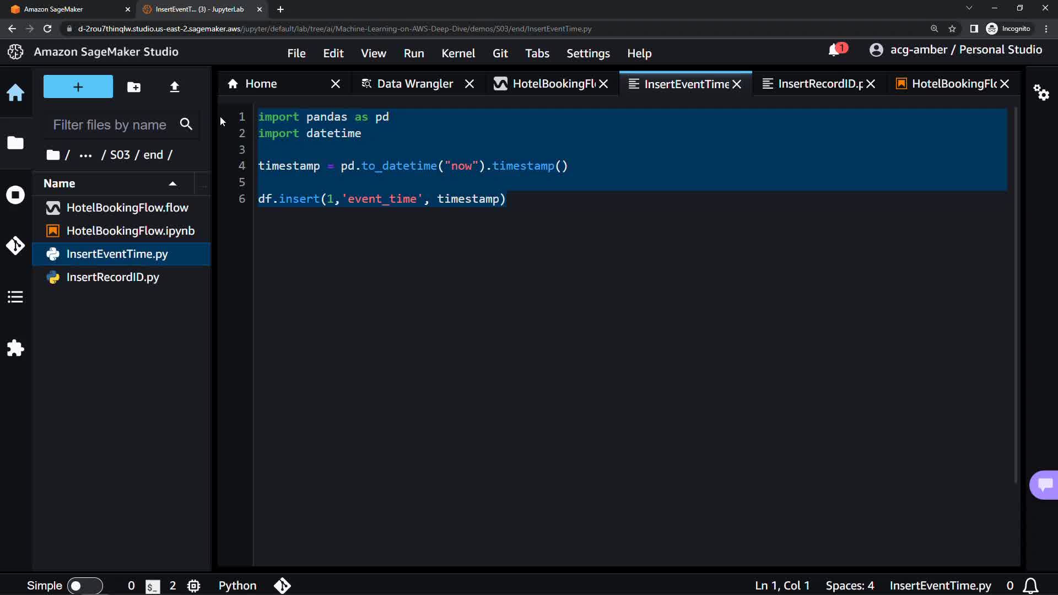Expand the collapsed path ellipsis breadcrumb
Screen dimensions: 1058x595
(x=85, y=155)
